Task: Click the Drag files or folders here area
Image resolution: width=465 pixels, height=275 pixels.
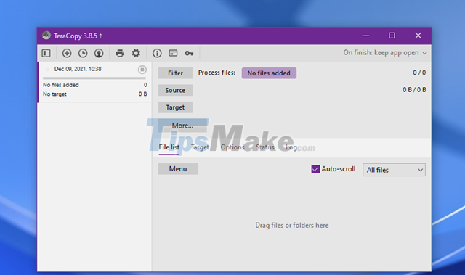Action: [x=292, y=225]
